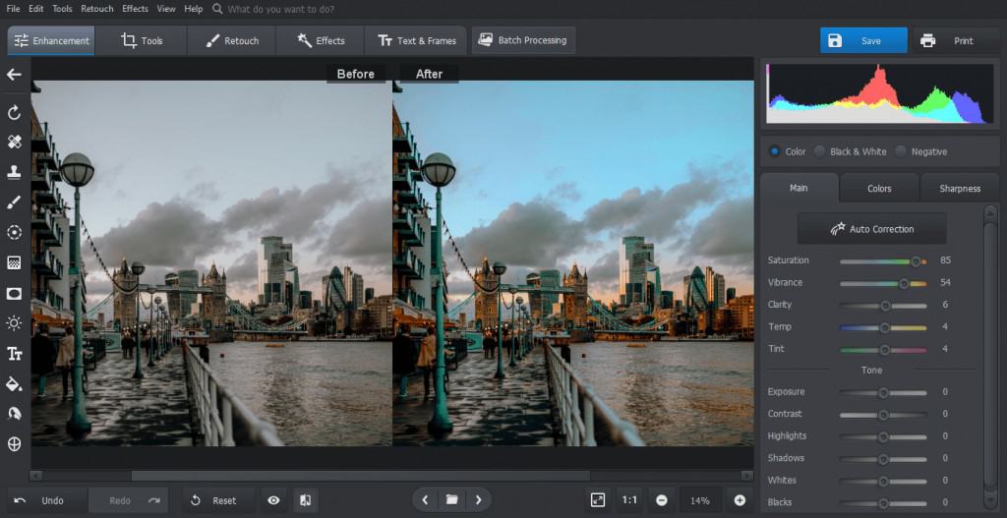
Task: Click the back arrow in left sidebar
Action: point(14,75)
